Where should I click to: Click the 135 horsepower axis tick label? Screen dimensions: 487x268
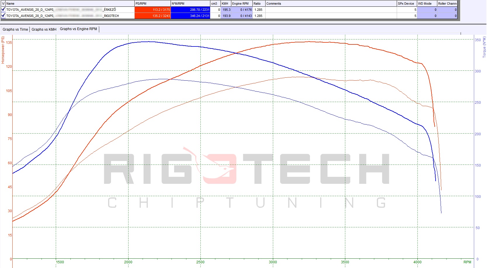(x=9, y=42)
